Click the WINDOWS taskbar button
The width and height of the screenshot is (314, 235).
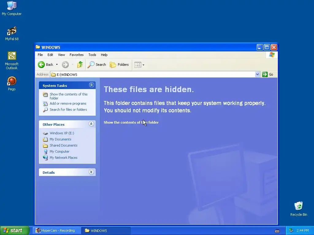(x=106, y=230)
